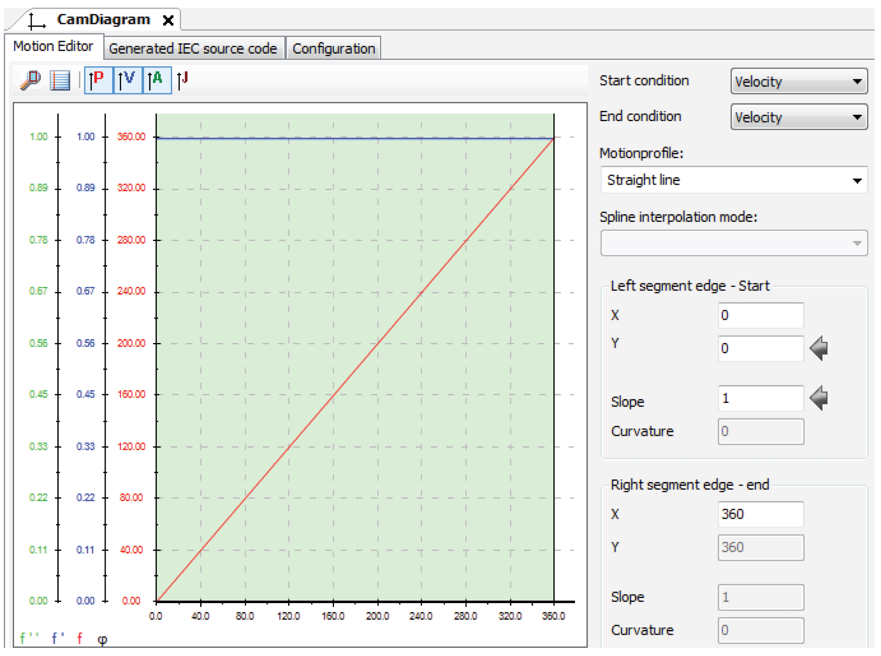Click the arrow beside left edge Slope field

[x=819, y=398]
